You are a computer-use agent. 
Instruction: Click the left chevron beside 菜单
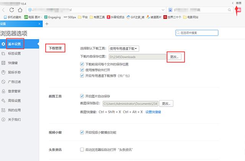233,3
